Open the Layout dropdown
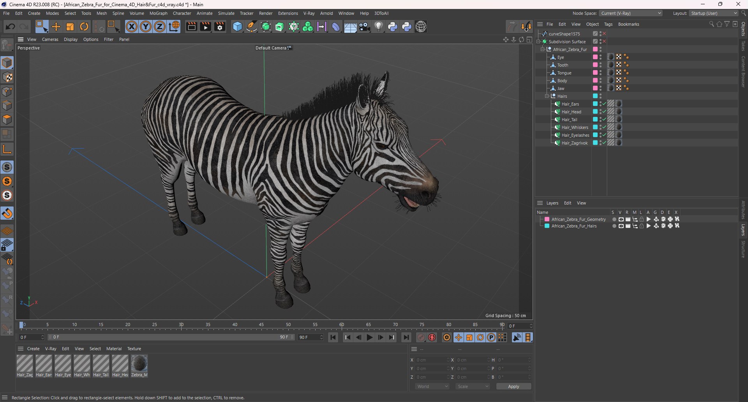Screen dimensions: 748x402 pos(714,13)
